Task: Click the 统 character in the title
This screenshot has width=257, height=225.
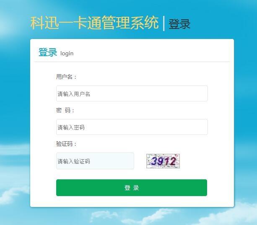Action: (x=152, y=23)
